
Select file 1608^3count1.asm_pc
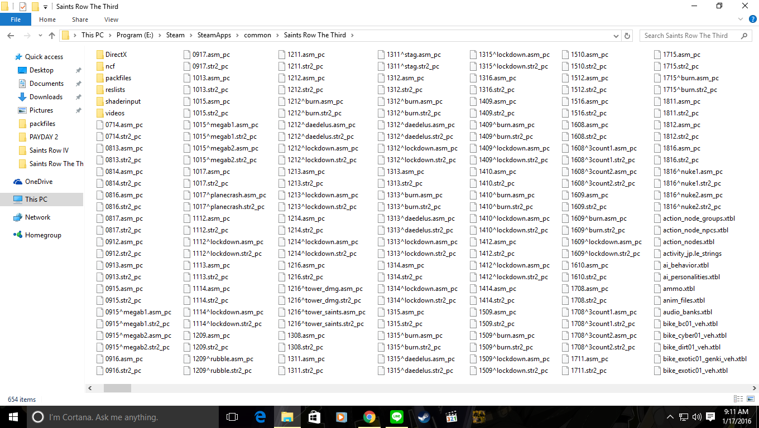(599, 148)
